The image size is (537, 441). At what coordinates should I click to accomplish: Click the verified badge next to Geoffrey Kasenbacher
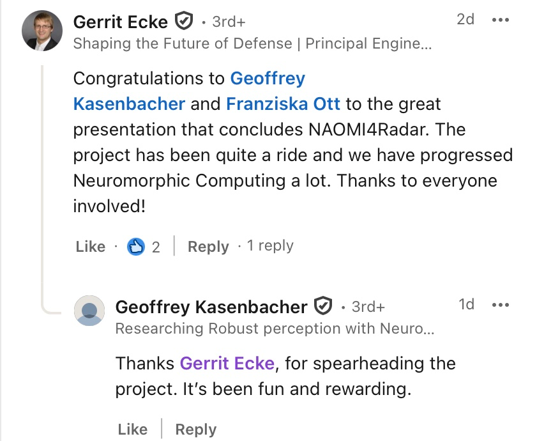point(324,307)
